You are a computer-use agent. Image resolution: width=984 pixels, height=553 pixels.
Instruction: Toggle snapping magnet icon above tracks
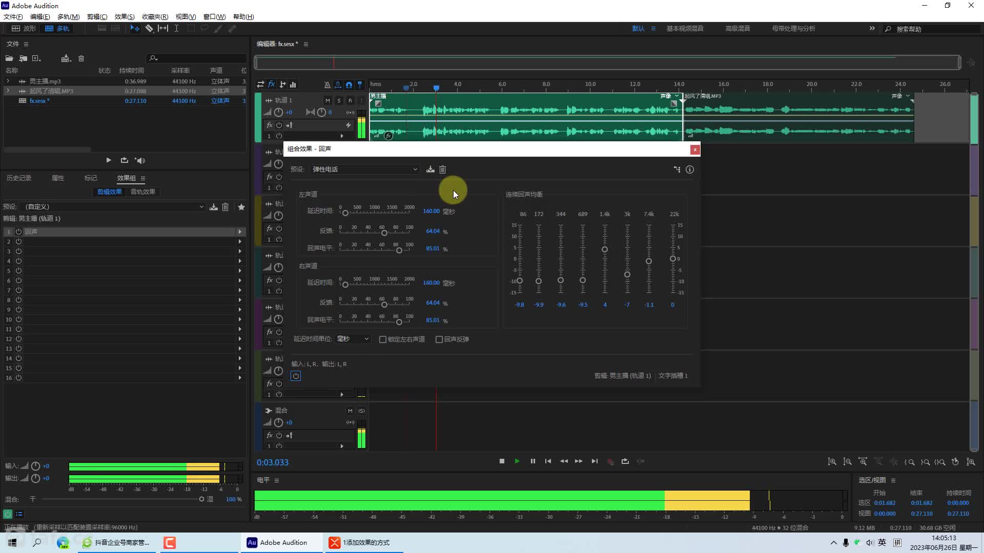tap(349, 85)
